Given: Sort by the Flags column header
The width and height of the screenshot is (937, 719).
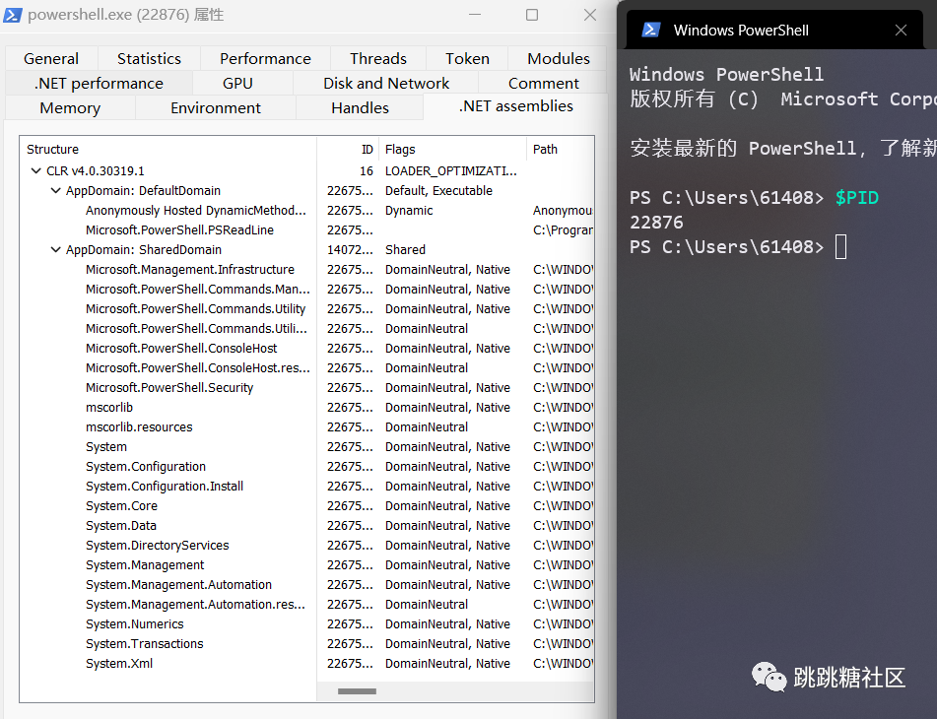Looking at the screenshot, I should pos(452,149).
